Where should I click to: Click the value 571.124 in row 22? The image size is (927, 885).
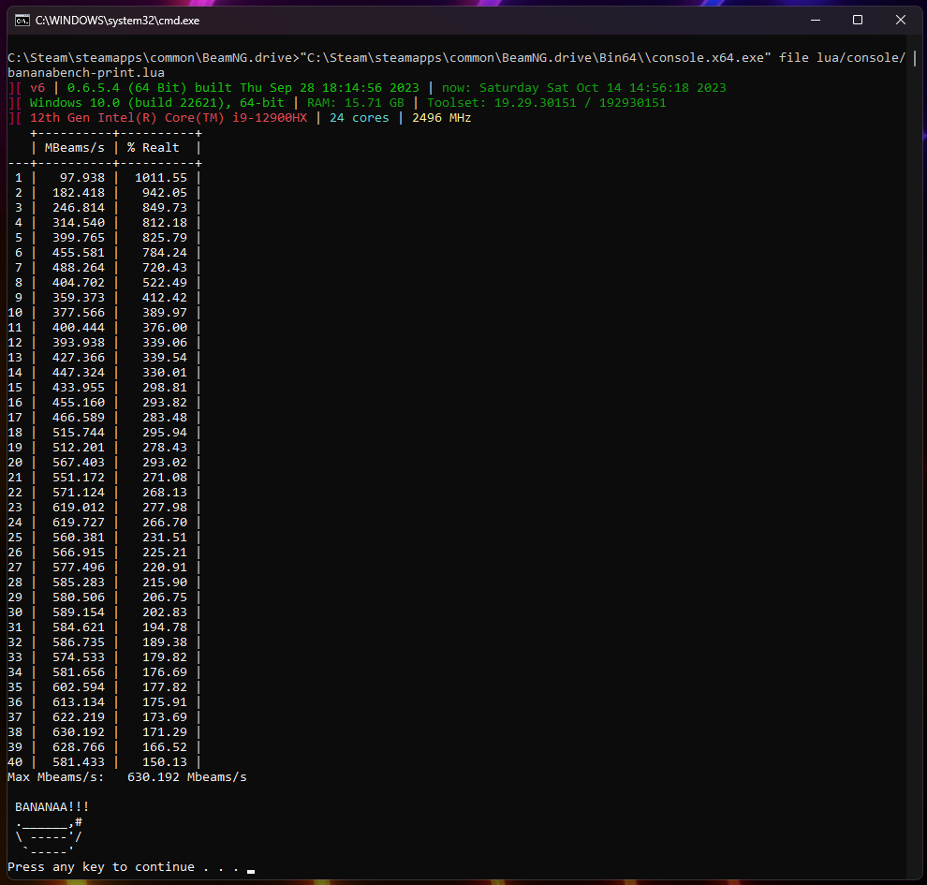(79, 493)
